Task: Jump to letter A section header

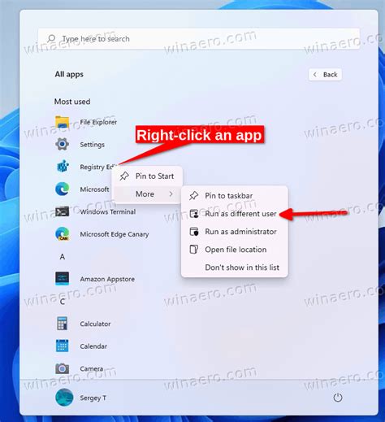Action: [x=63, y=256]
